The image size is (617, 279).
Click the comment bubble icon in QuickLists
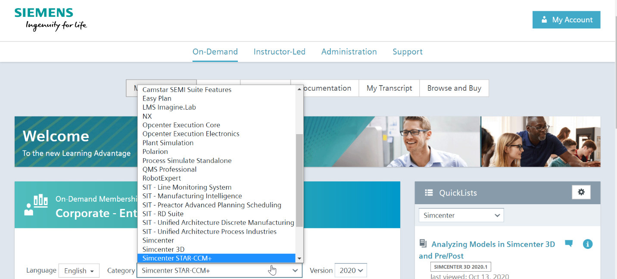[x=569, y=244]
